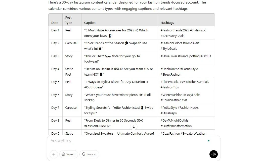Select the Caption column header
Screen dimensions: 261x161
tap(90, 23)
